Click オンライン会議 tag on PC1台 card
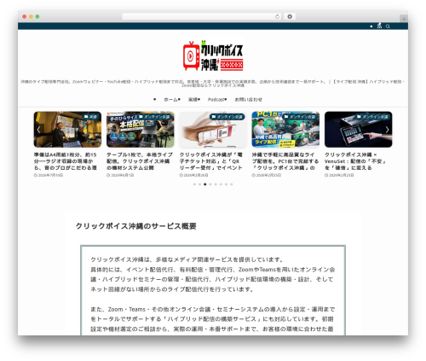Screen dimensions: 426x361 [300, 117]
